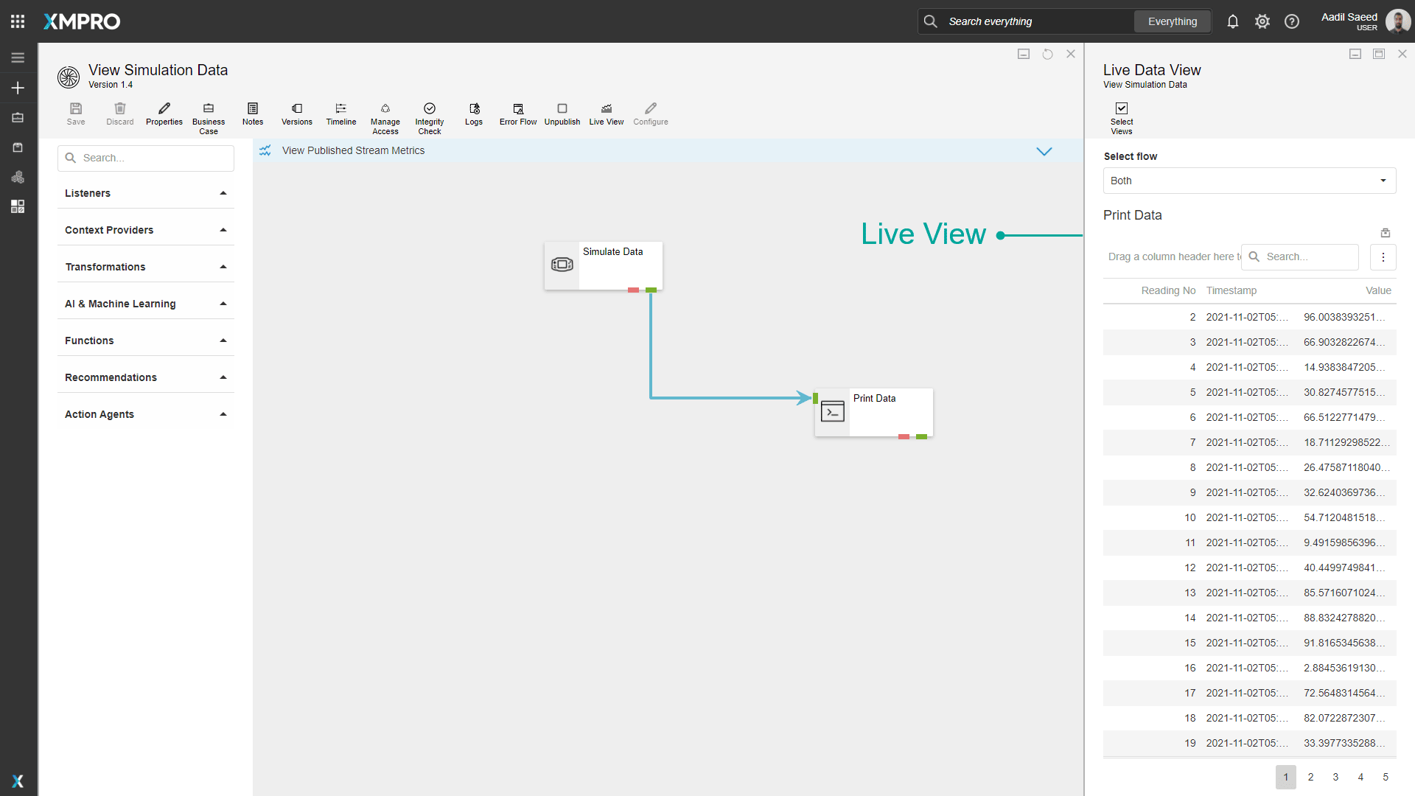This screenshot has height=796, width=1415.
Task: Sort by the Reading No column header
Action: pos(1168,290)
